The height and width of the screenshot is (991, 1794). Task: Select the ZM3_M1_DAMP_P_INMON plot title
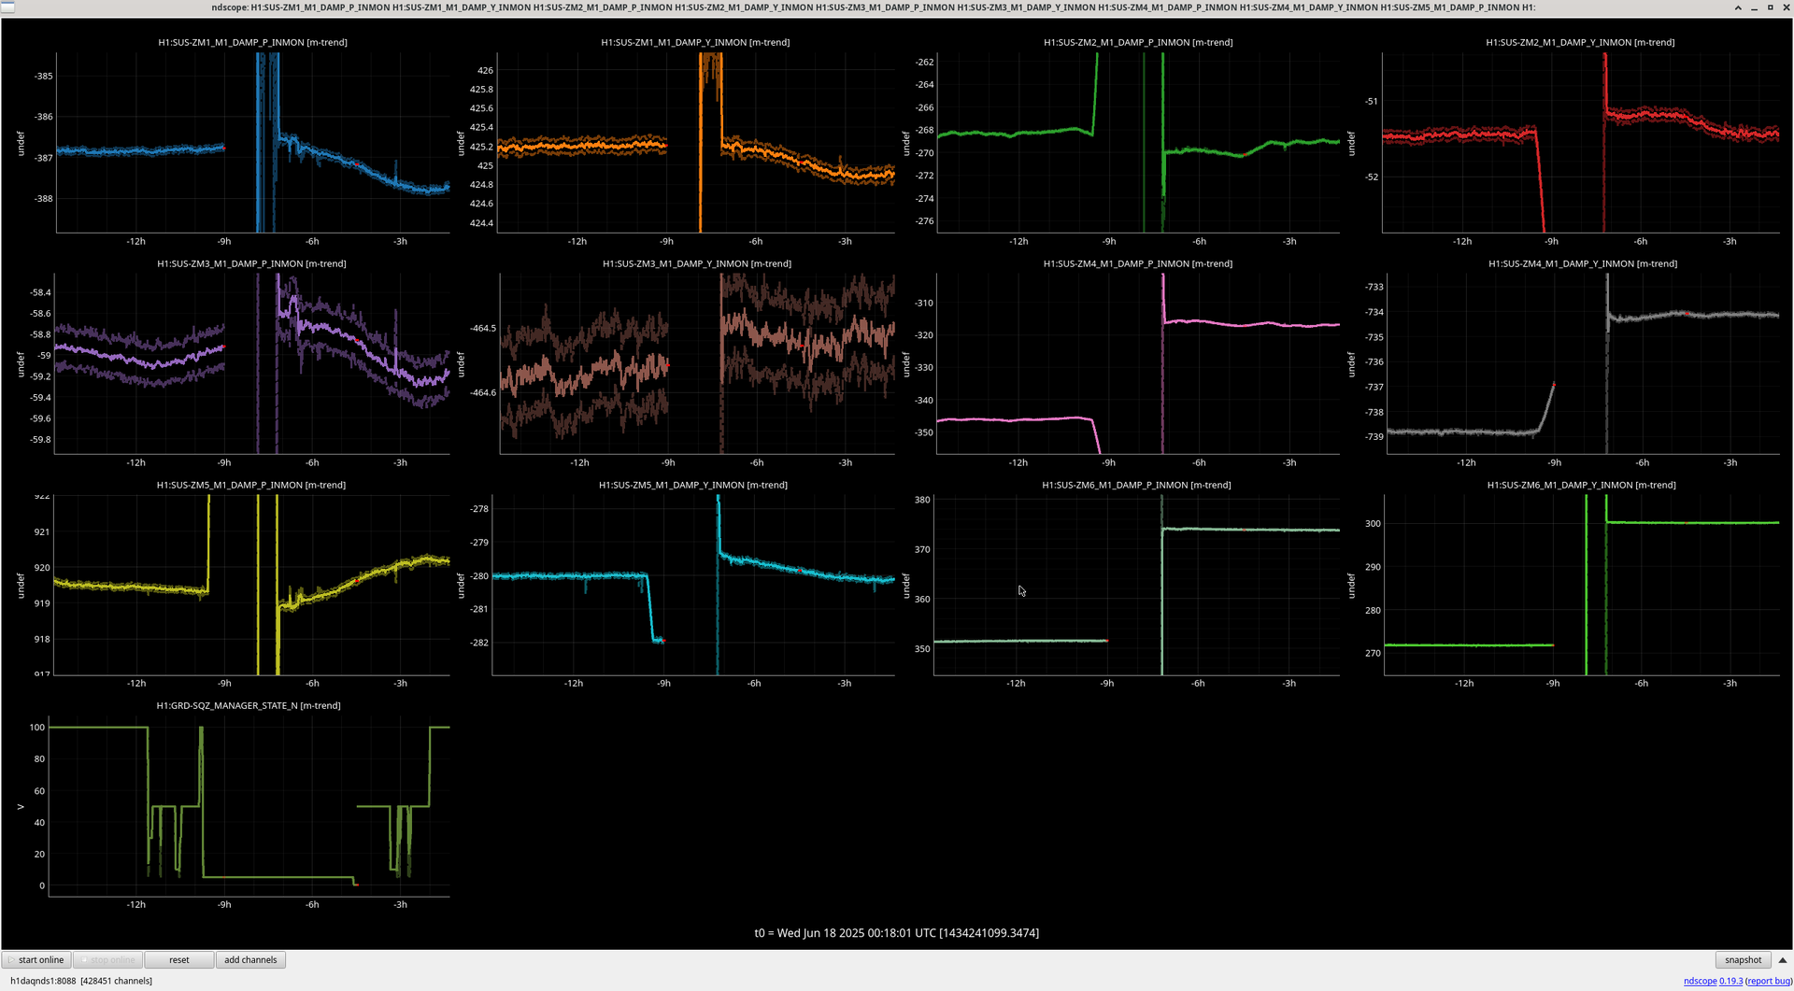coord(251,263)
